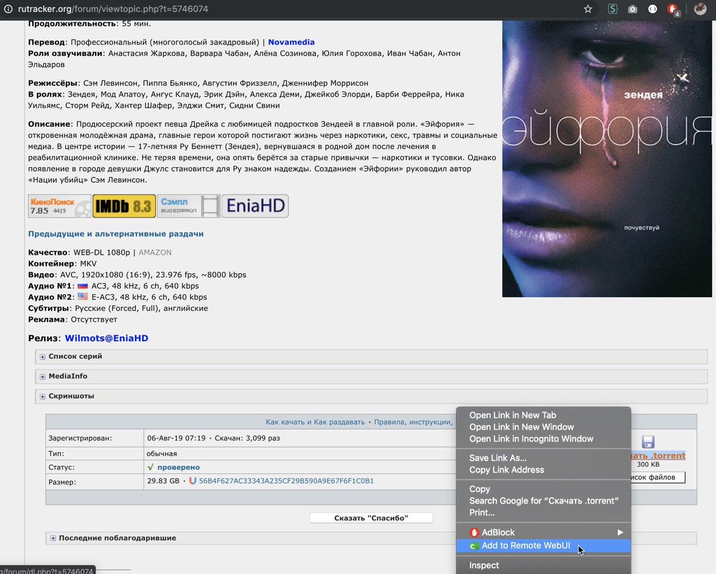This screenshot has height=574, width=716.
Task: Select Add to Remote WebUI
Action: pyautogui.click(x=543, y=545)
